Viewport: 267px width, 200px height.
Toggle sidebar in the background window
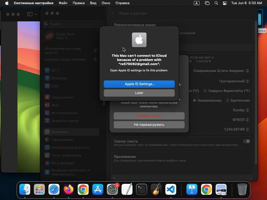[30, 14]
